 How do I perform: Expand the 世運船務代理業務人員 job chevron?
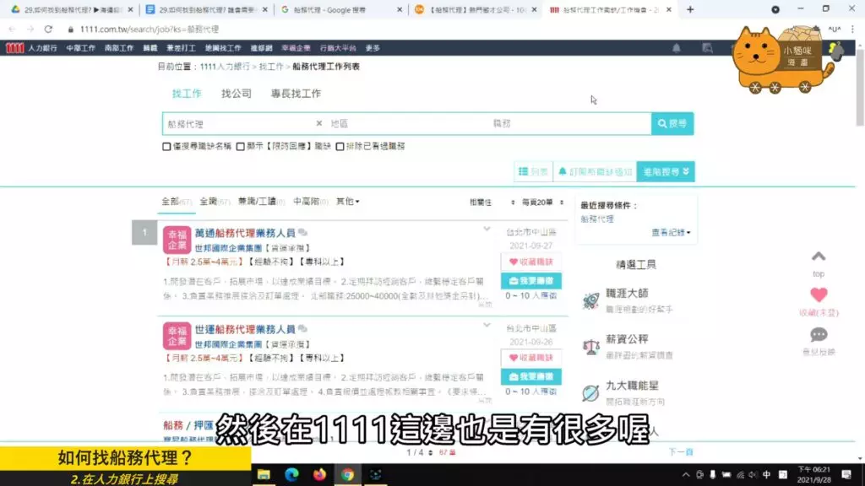point(487,325)
